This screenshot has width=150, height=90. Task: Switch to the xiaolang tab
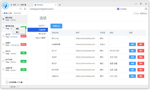click(45, 5)
